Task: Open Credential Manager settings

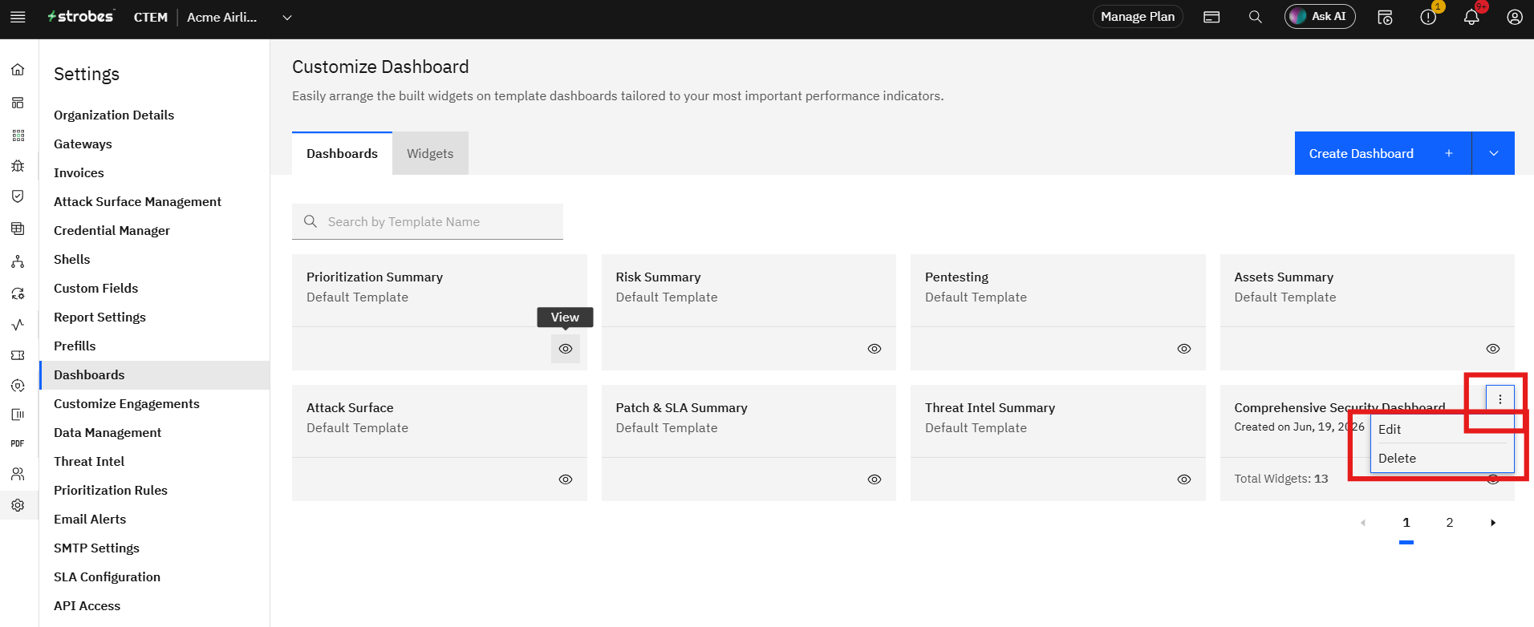Action: tap(112, 230)
